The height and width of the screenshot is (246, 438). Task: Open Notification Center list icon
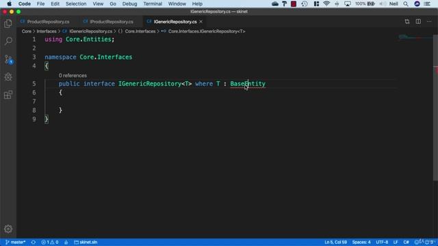[x=427, y=3]
